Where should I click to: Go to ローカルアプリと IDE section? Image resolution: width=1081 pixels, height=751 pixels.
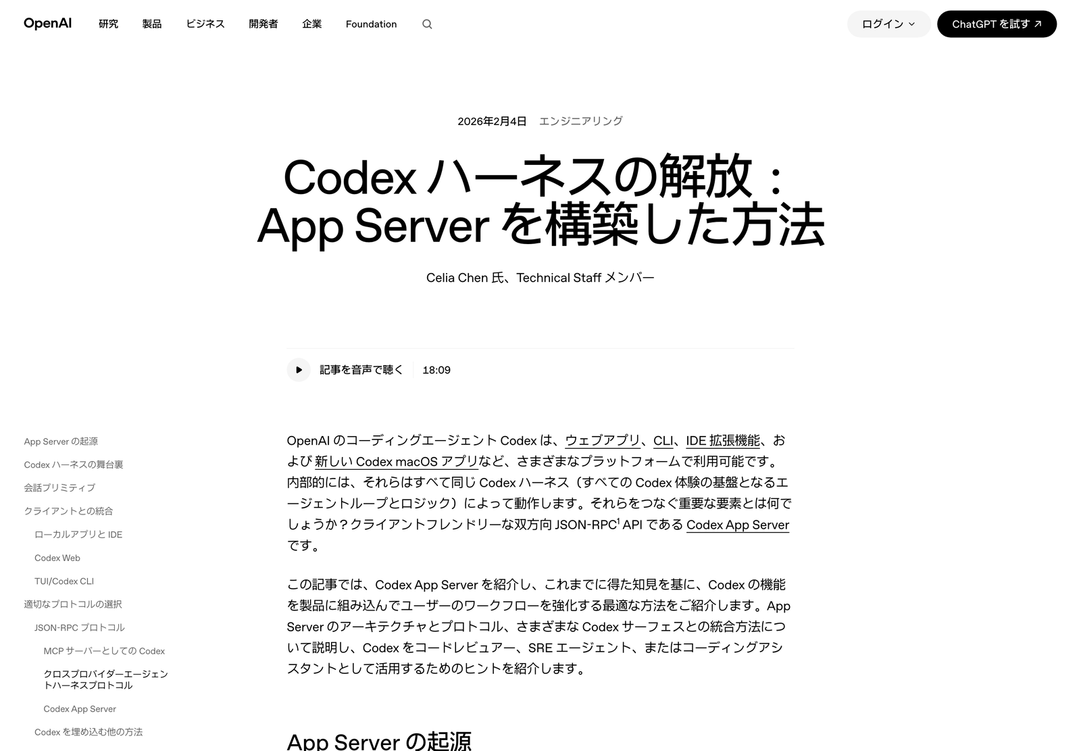pos(78,534)
